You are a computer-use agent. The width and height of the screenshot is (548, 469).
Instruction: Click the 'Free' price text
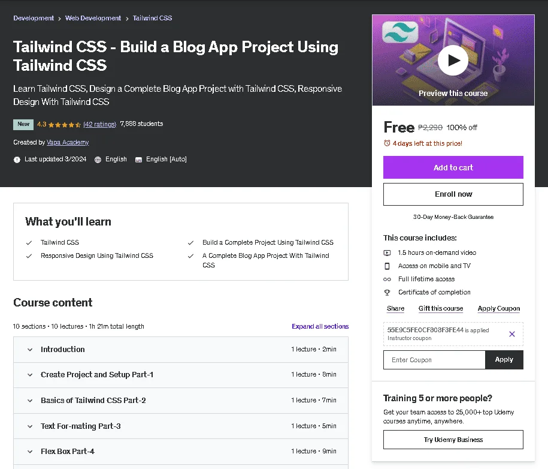399,127
